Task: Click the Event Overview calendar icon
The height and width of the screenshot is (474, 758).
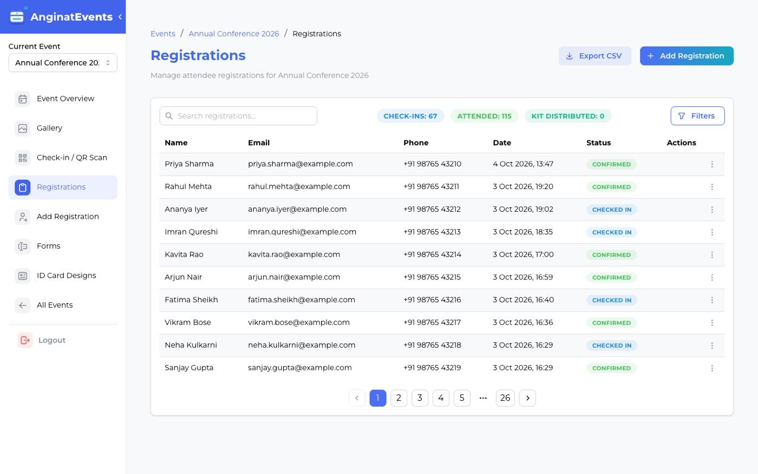Action: [x=22, y=99]
